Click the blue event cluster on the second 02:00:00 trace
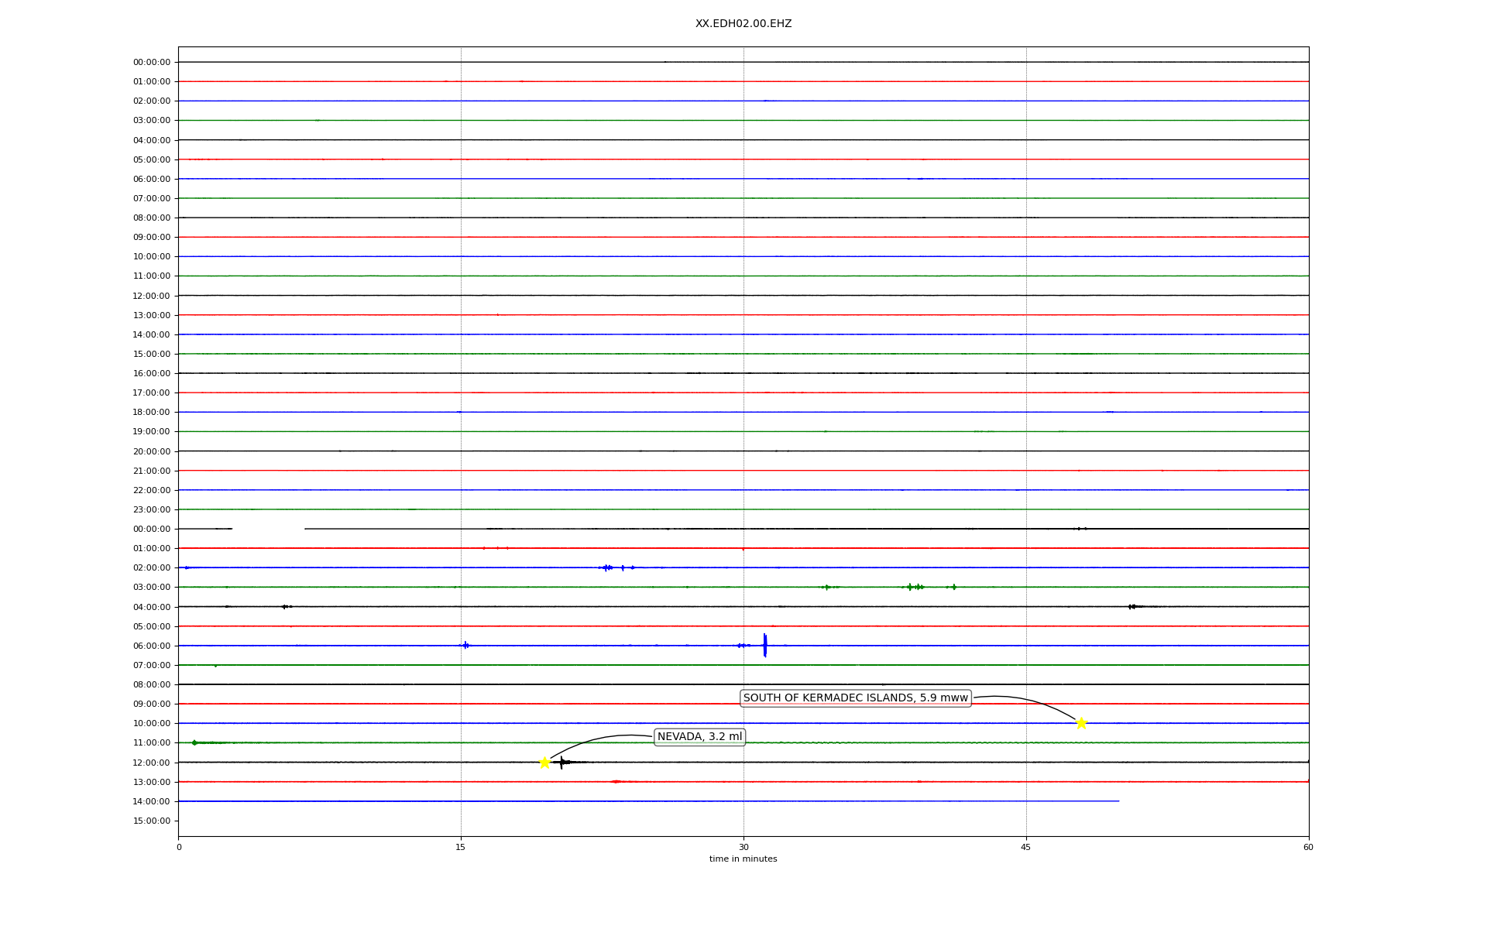This screenshot has height=929, width=1487. pos(608,567)
